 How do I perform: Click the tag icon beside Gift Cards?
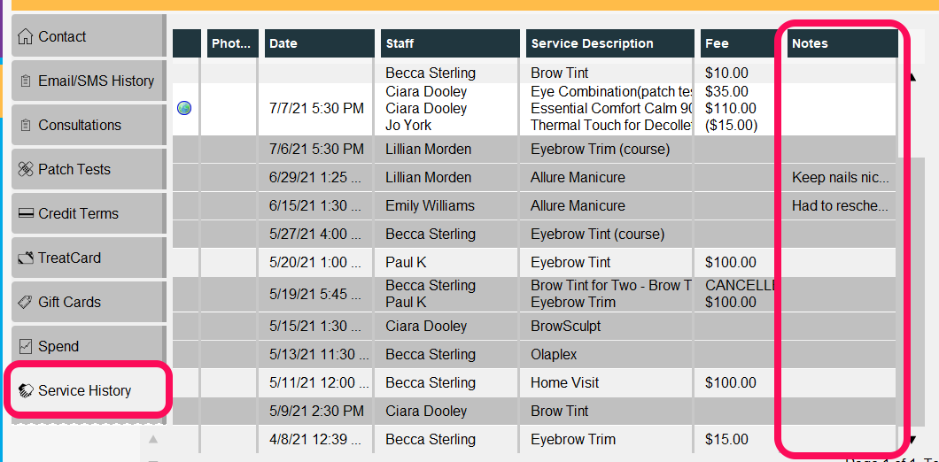(25, 302)
